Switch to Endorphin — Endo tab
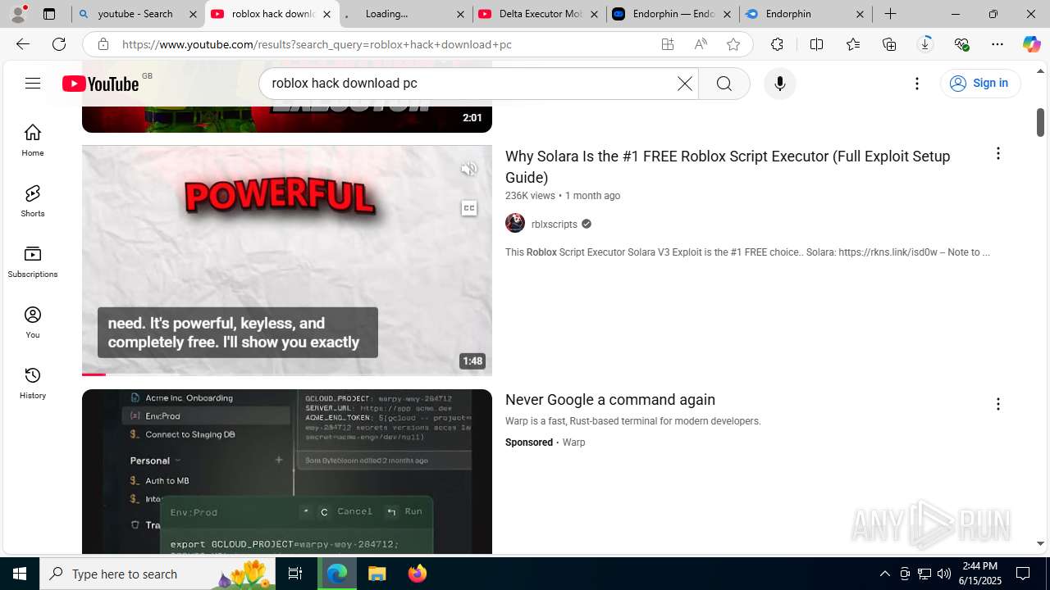The height and width of the screenshot is (590, 1050). point(673,14)
